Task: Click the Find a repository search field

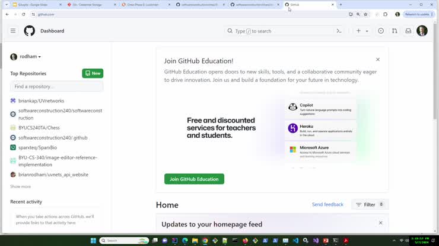Action: tap(56, 86)
